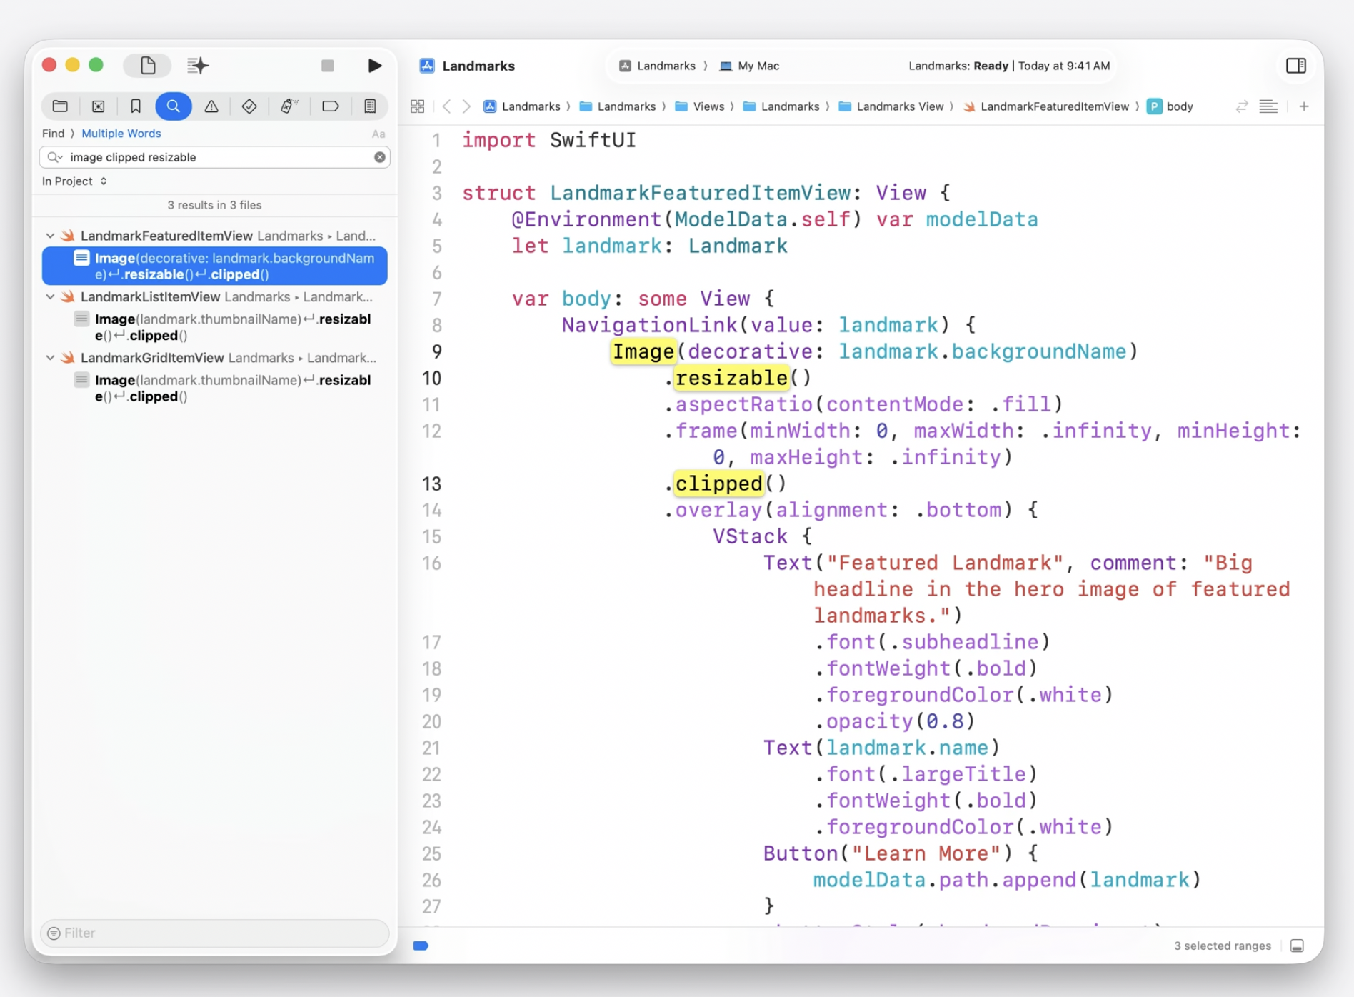Click the highlighted clipped match in code
1354x997 pixels.
tap(719, 484)
